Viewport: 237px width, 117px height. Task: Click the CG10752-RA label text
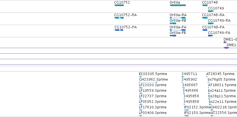(x=126, y=15)
